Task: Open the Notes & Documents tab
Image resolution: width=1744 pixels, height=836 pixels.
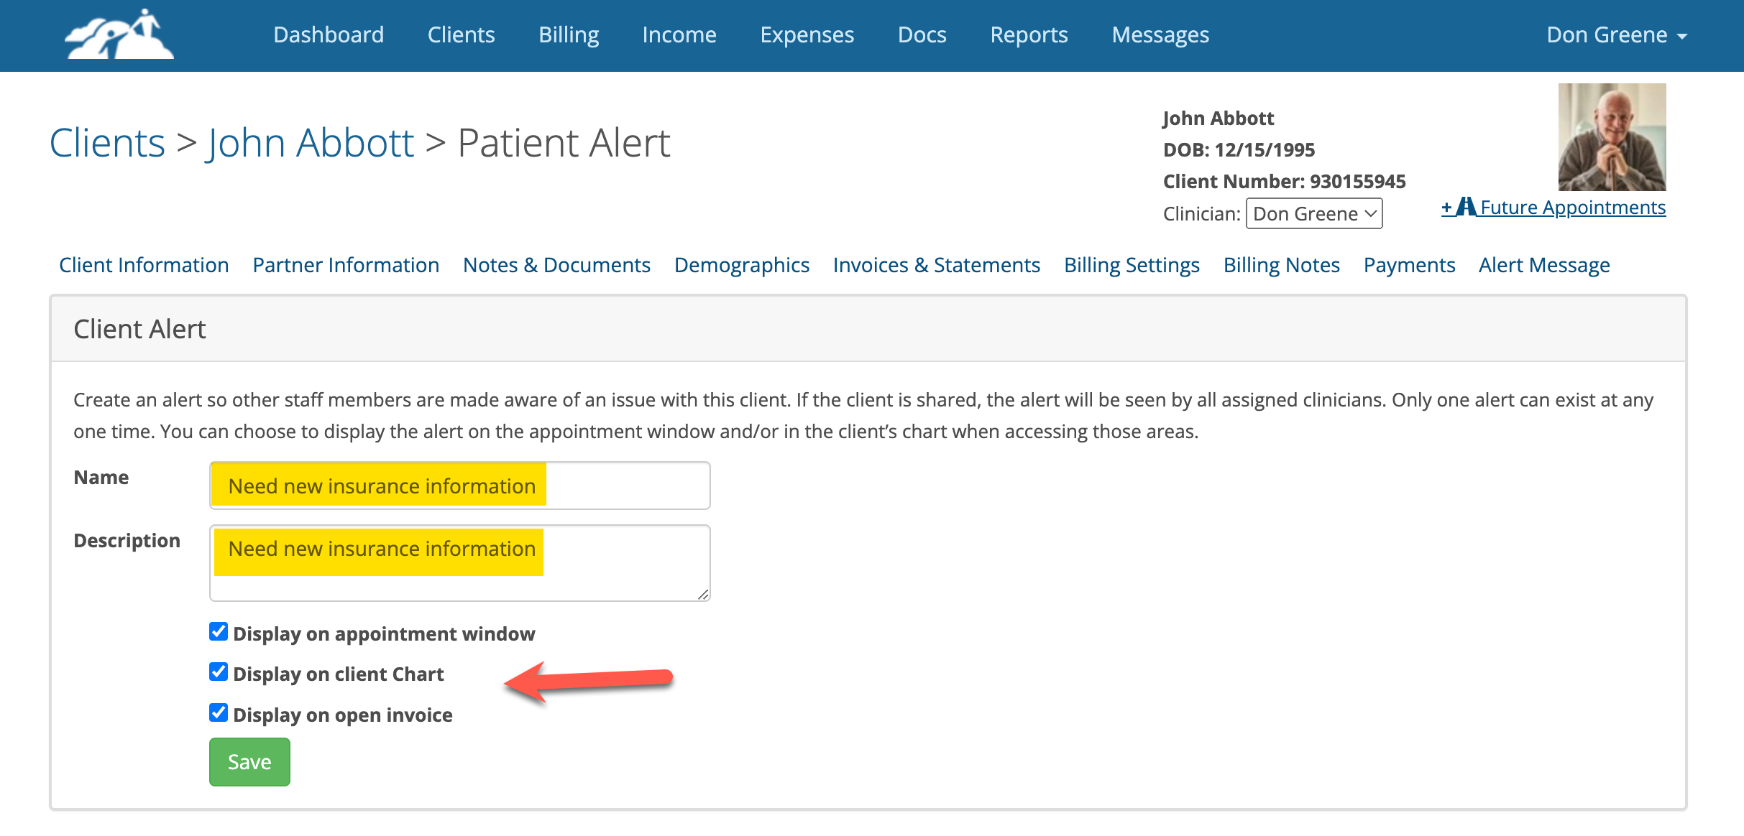Action: coord(556,265)
